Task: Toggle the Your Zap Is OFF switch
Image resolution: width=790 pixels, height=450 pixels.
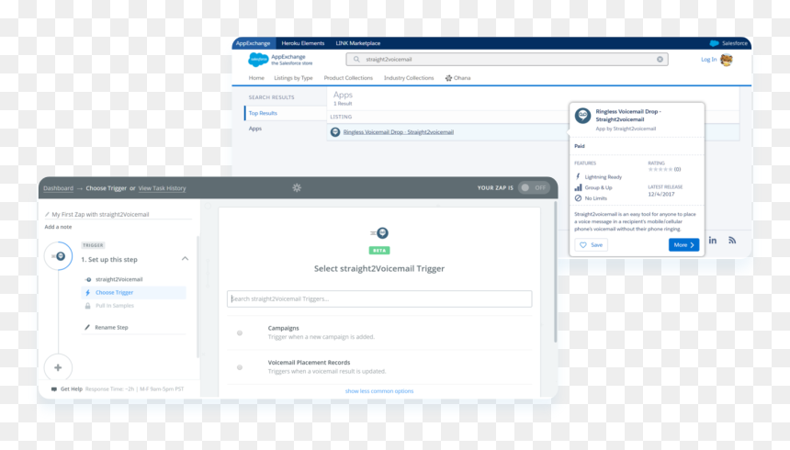Action: (x=534, y=188)
